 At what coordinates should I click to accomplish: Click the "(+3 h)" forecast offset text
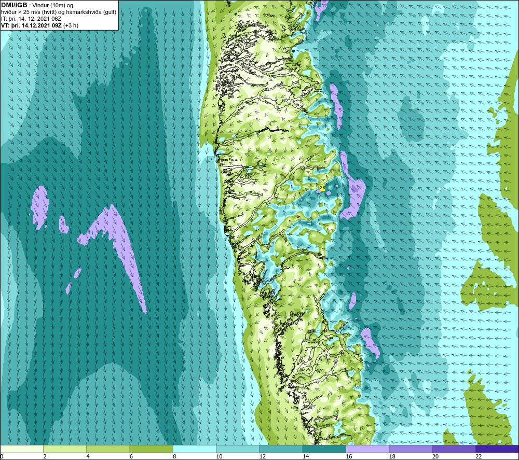click(x=71, y=25)
